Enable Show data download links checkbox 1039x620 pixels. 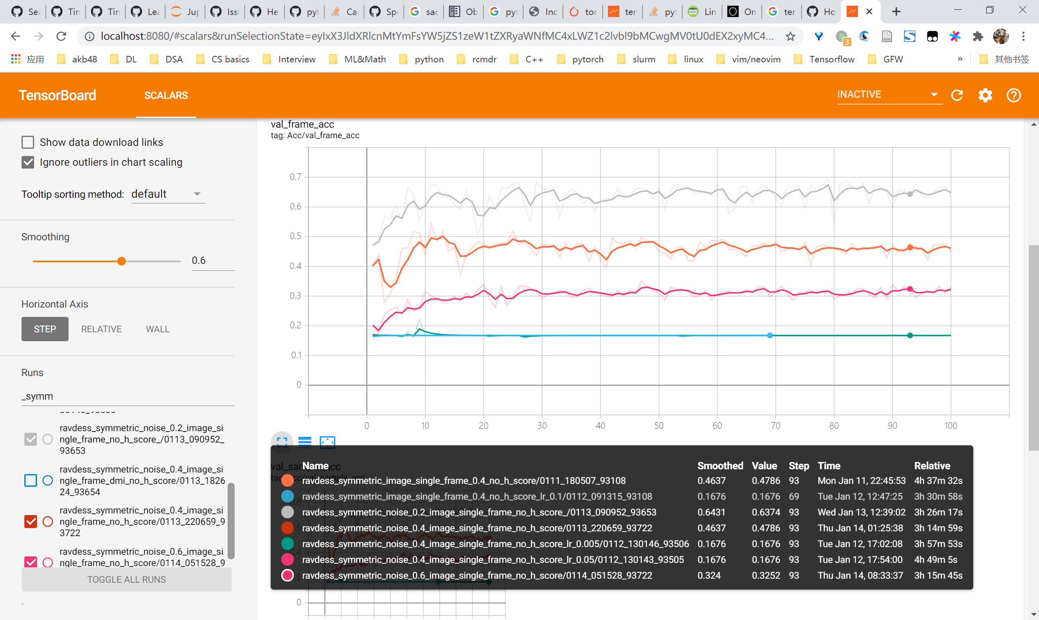[28, 143]
